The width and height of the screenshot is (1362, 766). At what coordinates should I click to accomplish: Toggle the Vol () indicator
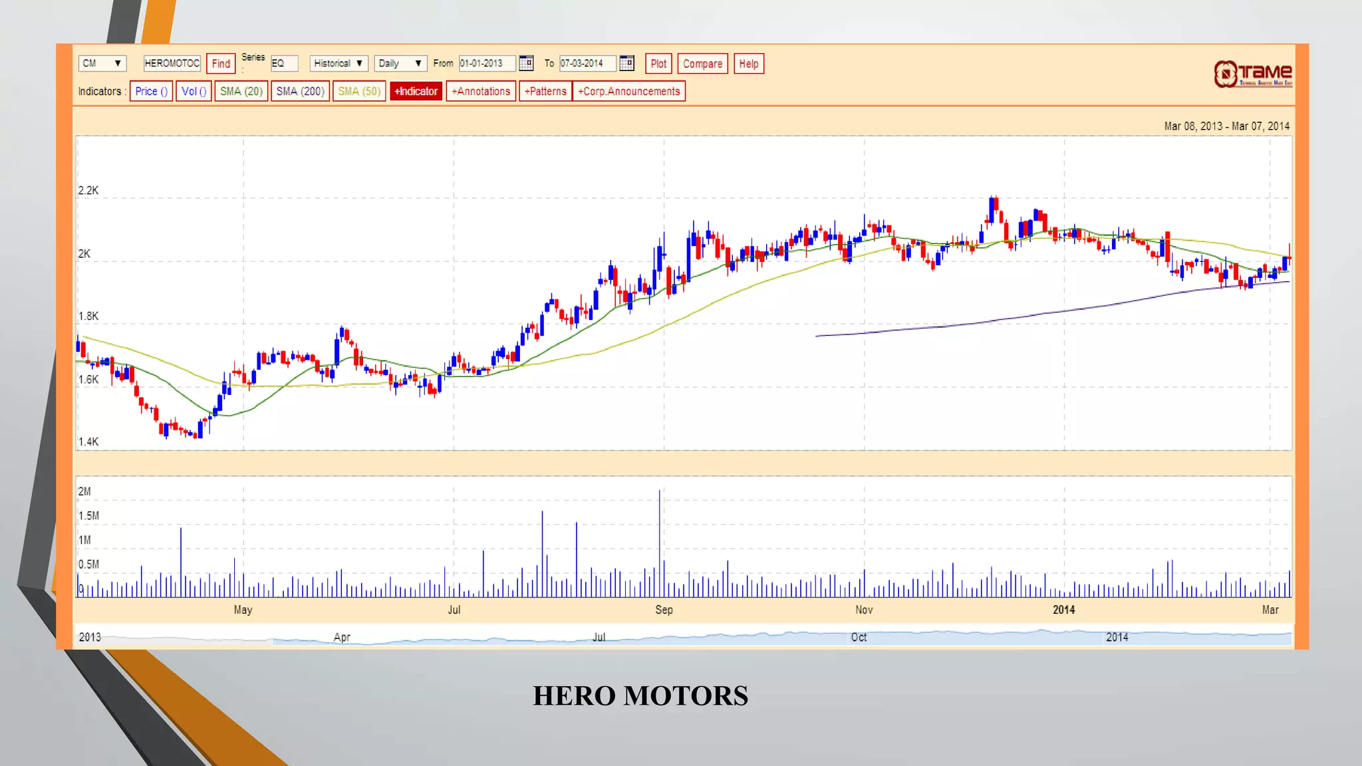(x=194, y=91)
